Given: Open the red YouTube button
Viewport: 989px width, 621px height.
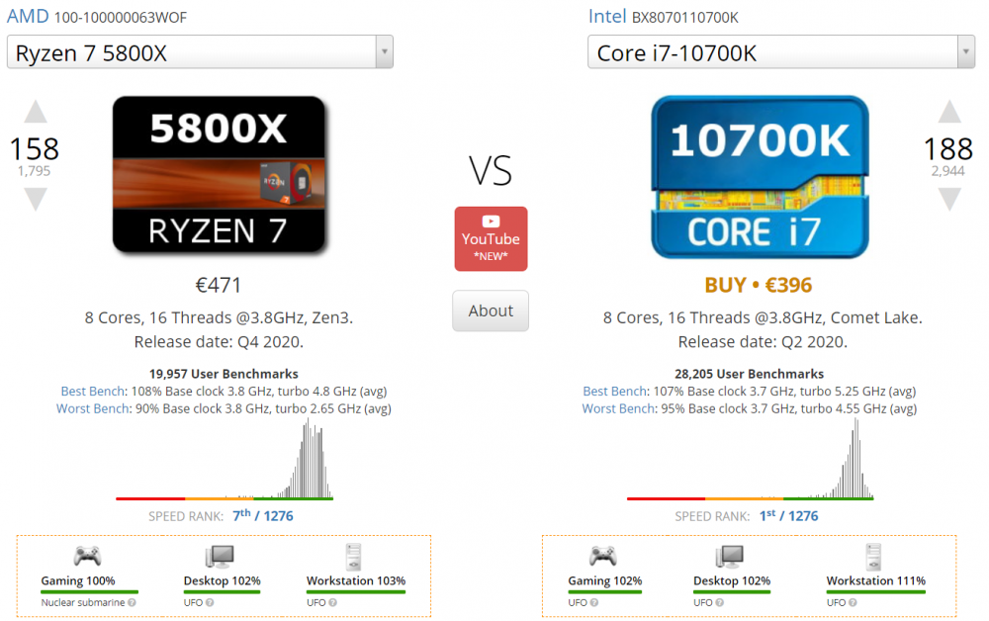Looking at the screenshot, I should click(x=491, y=238).
